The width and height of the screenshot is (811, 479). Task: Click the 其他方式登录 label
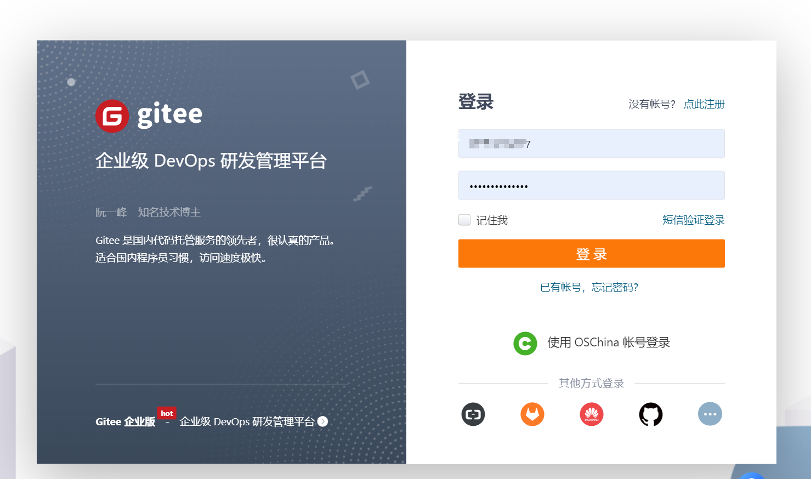(592, 383)
